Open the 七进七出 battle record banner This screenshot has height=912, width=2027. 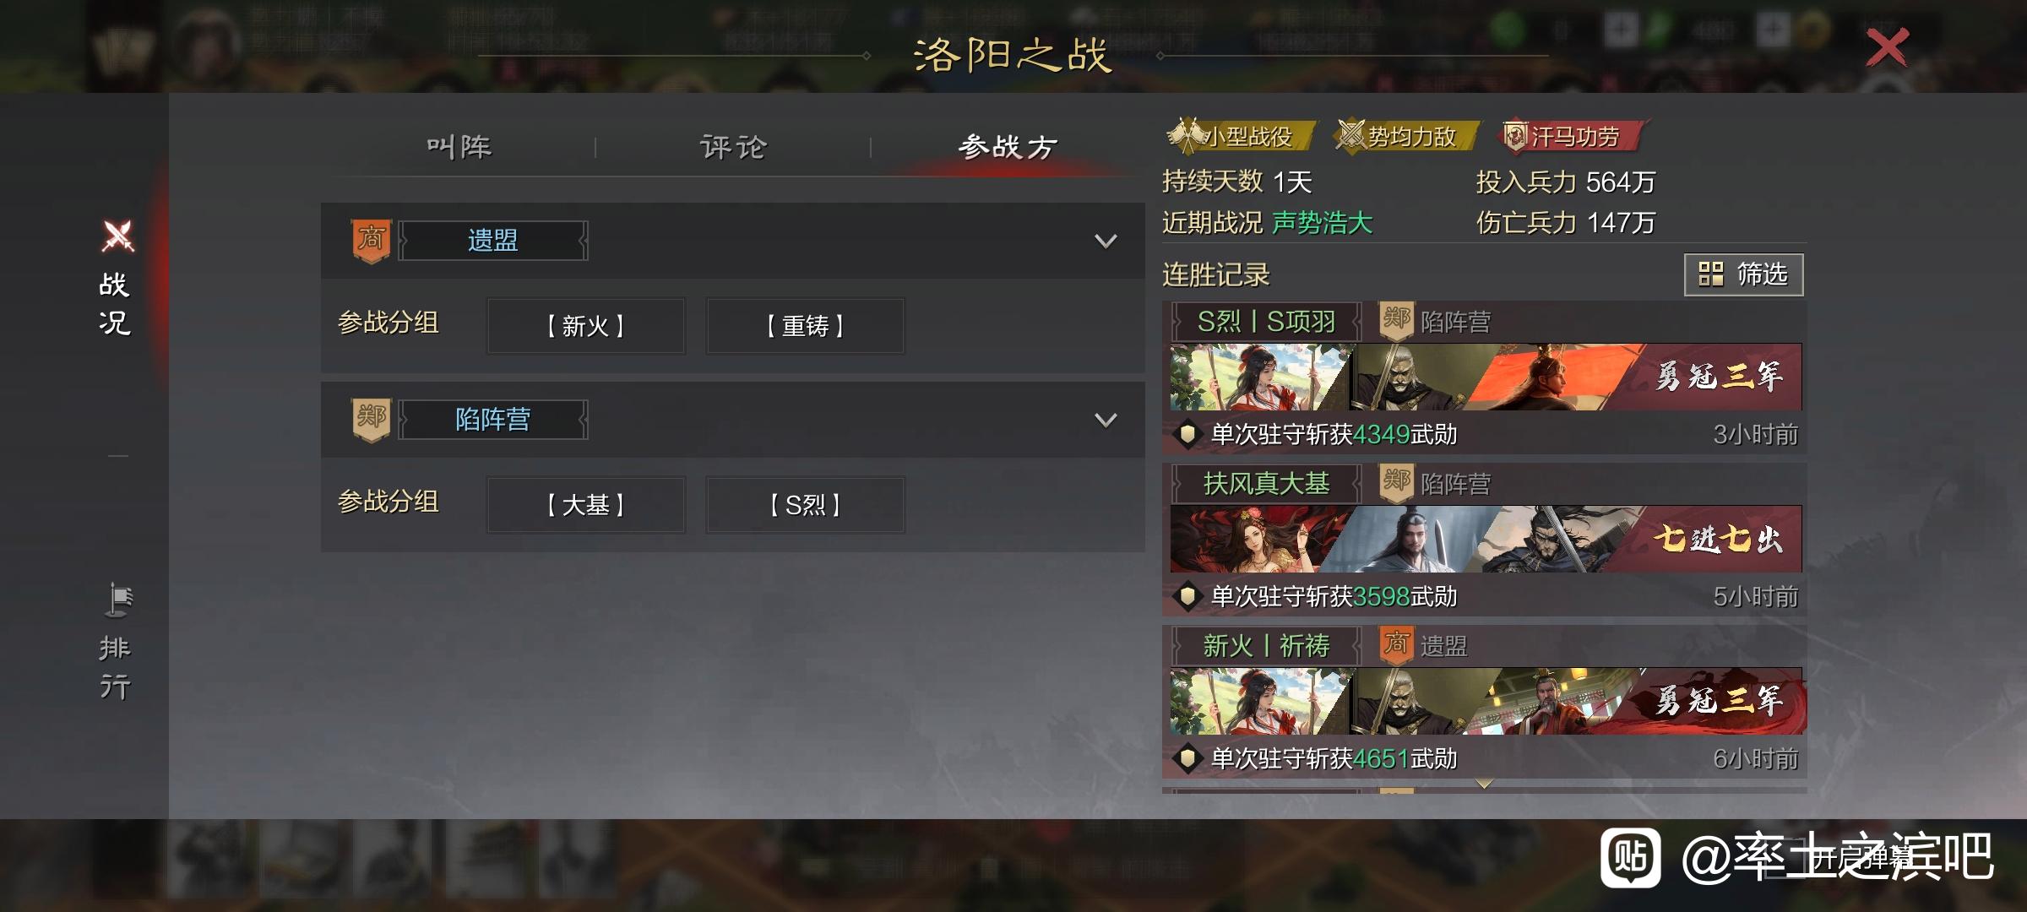1486,539
